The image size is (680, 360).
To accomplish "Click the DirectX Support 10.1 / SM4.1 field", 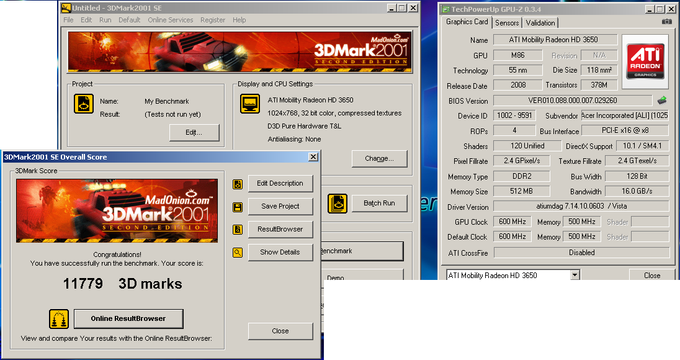I will [642, 146].
